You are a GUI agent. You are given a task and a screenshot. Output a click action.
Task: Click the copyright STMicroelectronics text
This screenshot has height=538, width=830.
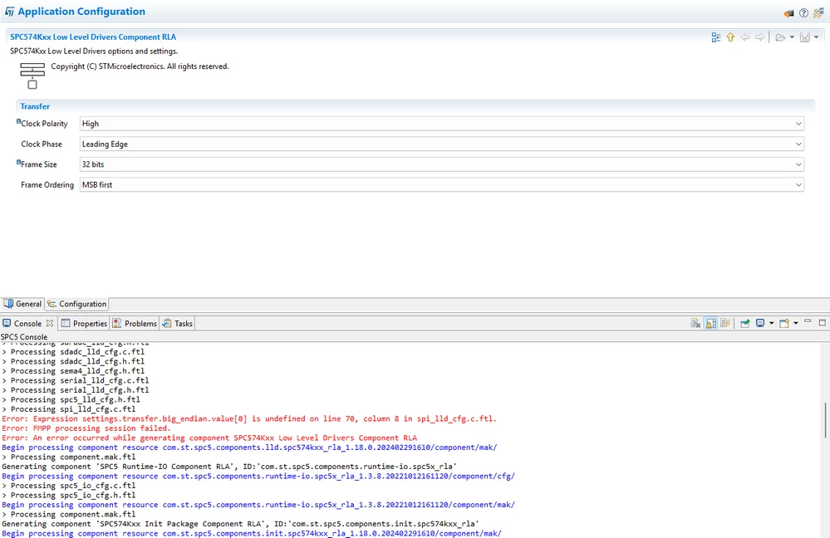pos(140,66)
